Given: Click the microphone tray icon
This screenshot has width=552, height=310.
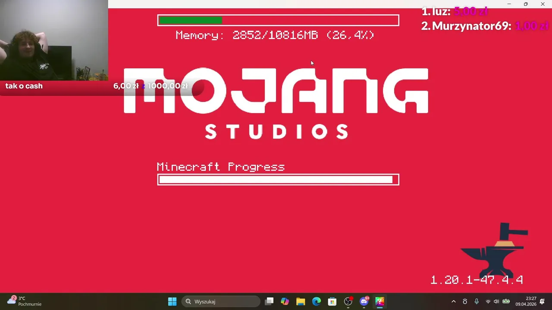Looking at the screenshot, I should (x=477, y=301).
